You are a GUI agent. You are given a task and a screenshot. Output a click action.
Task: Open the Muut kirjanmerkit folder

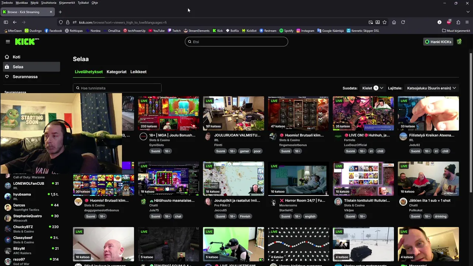point(456,31)
